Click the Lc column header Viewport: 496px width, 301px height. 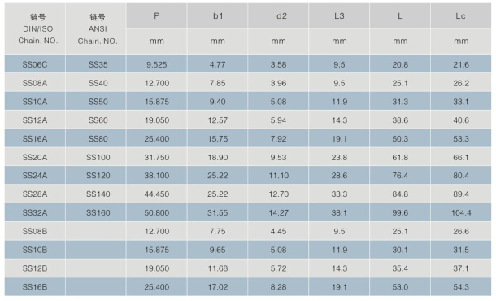pyautogui.click(x=461, y=15)
